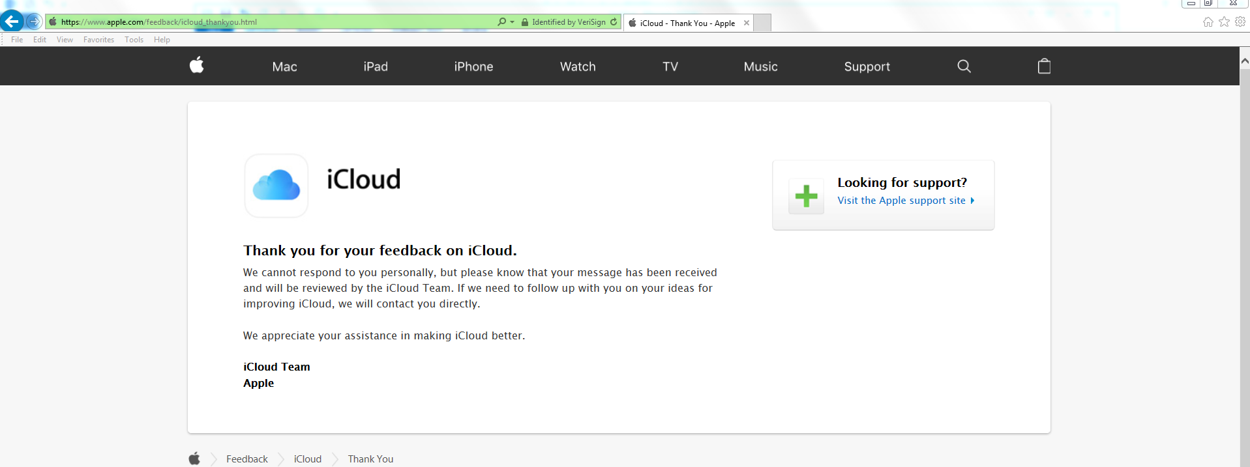Viewport: 1250px width, 467px height.
Task: Open Feedback breadcrumb link
Action: click(247, 459)
